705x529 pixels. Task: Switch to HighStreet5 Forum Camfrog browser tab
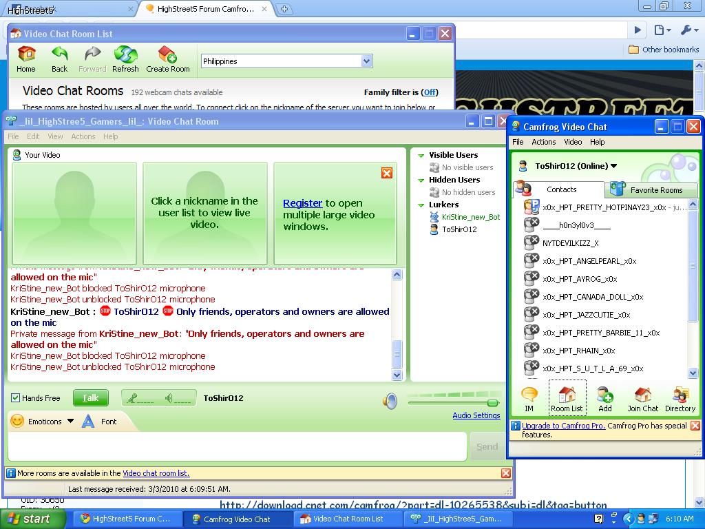coord(205,8)
